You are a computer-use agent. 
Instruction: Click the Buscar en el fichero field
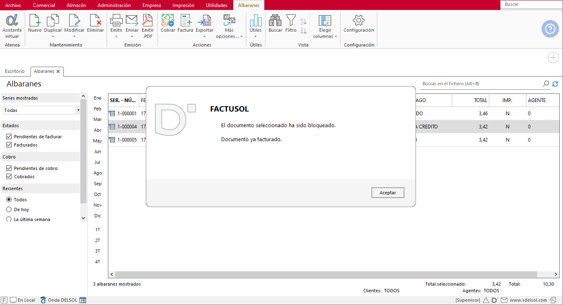click(x=481, y=84)
